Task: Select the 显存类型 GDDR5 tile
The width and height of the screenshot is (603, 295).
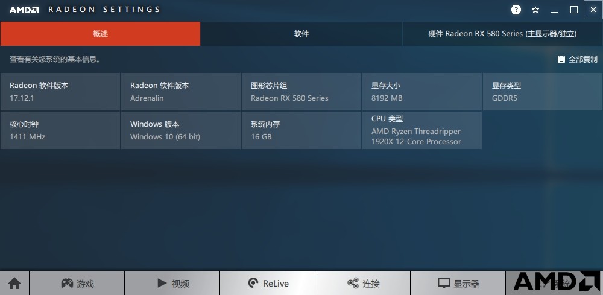Action: 543,92
